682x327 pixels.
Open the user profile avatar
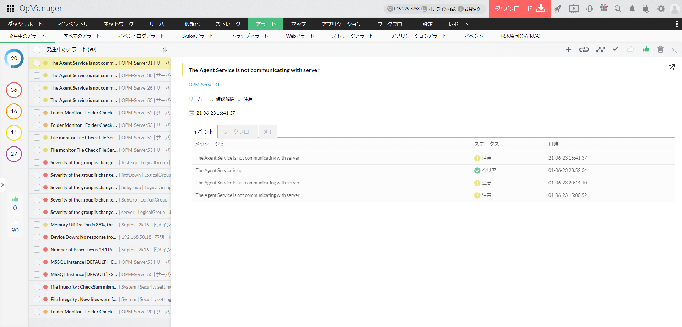[x=675, y=9]
